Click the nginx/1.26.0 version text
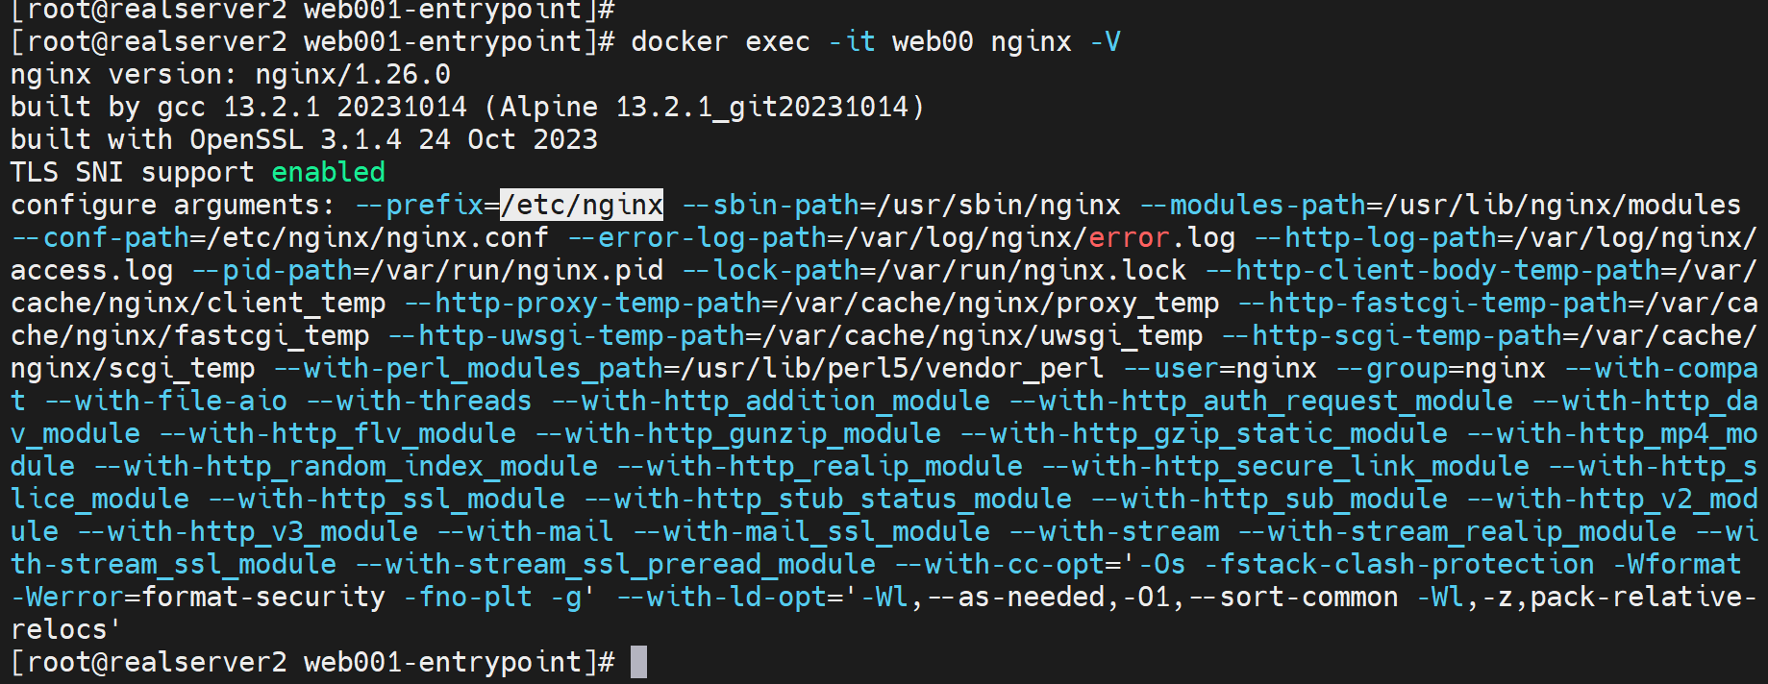This screenshot has height=684, width=1768. (x=352, y=74)
